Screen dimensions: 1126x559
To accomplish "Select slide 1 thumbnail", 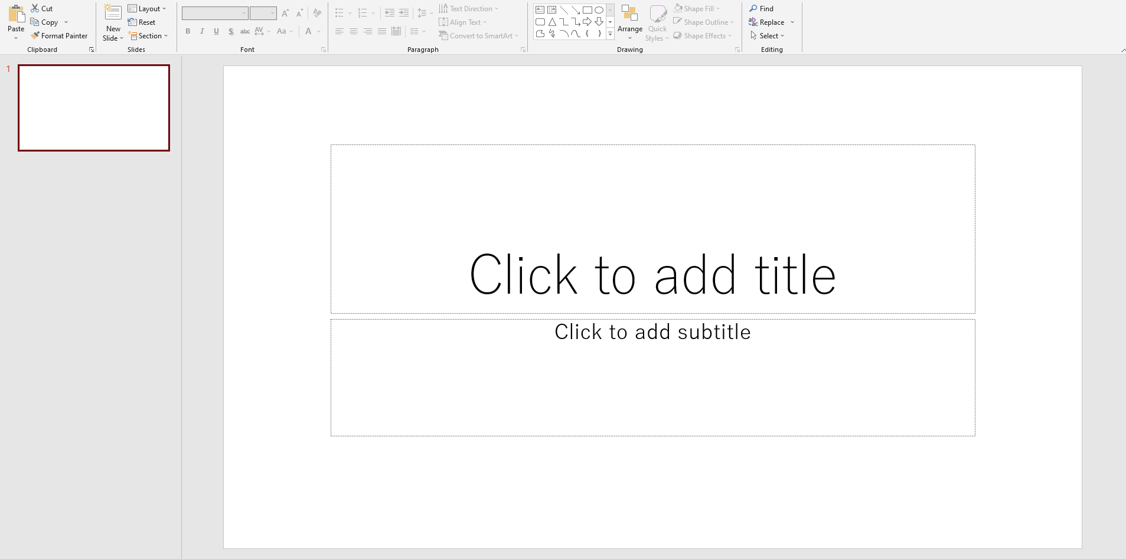I will [94, 108].
